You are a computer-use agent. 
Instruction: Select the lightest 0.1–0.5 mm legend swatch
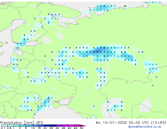4,126
